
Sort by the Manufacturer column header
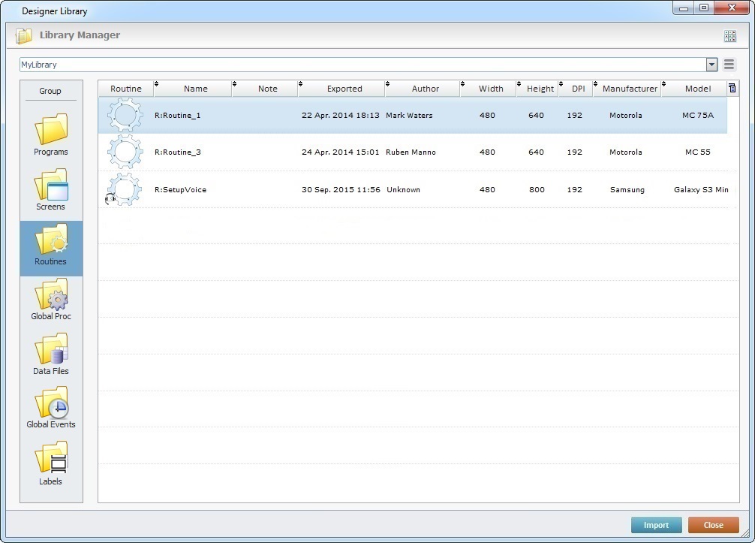click(x=630, y=89)
